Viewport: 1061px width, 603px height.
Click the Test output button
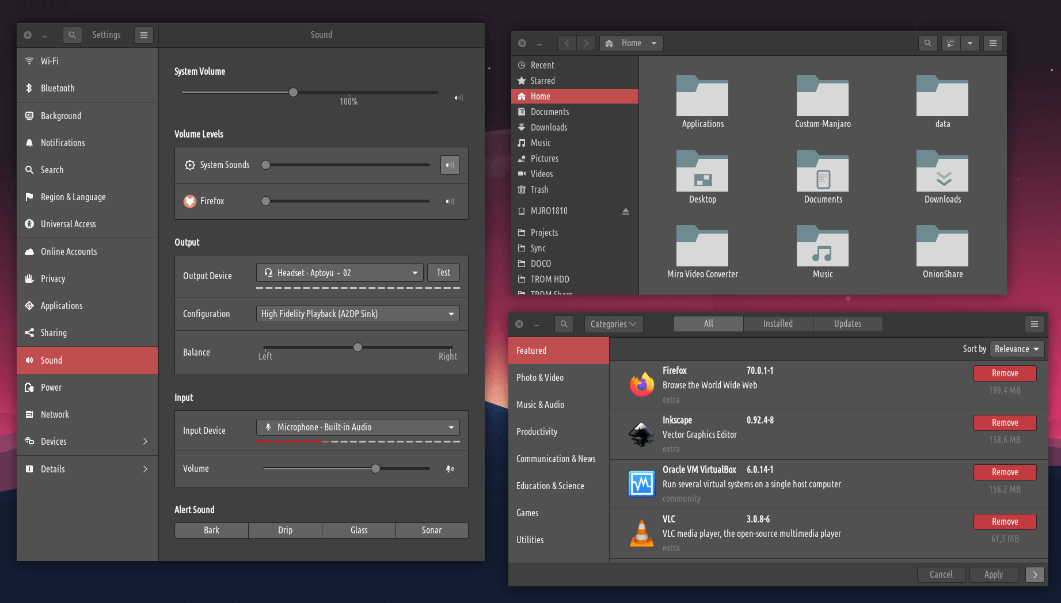coord(443,273)
